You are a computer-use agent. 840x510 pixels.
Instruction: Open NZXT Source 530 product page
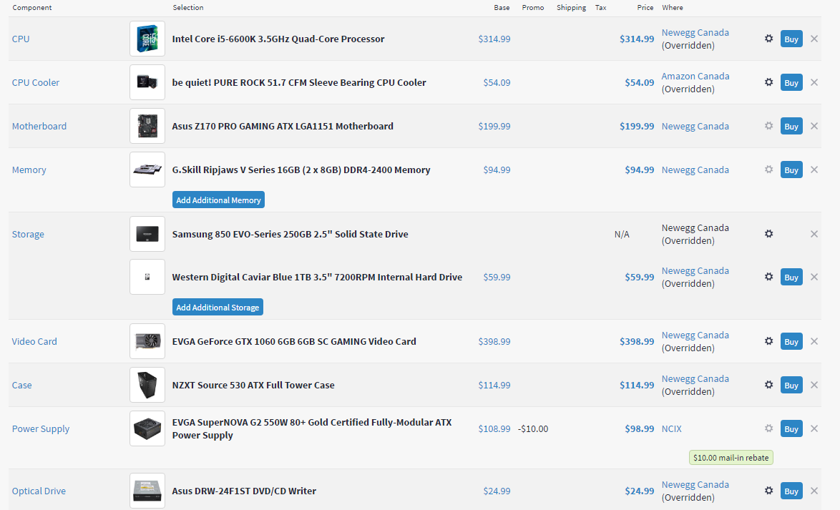253,385
